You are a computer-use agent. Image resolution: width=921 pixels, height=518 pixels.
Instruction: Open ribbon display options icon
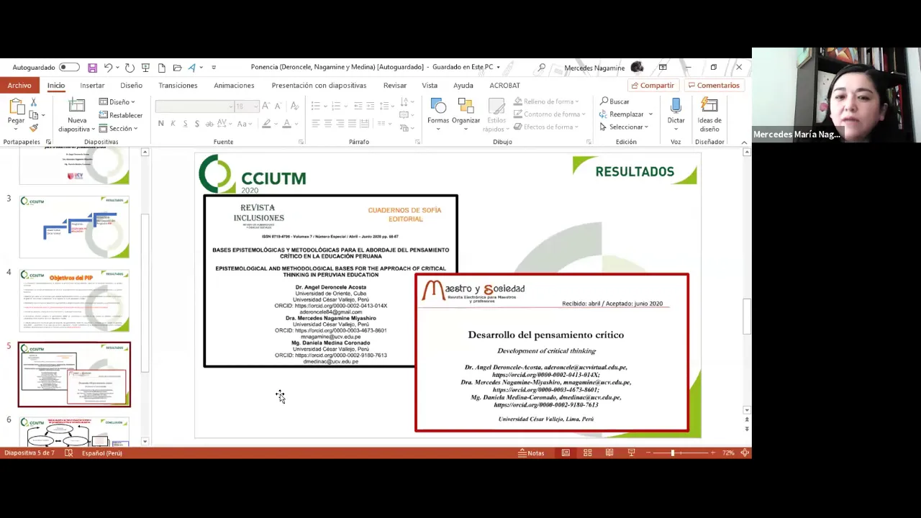[663, 68]
